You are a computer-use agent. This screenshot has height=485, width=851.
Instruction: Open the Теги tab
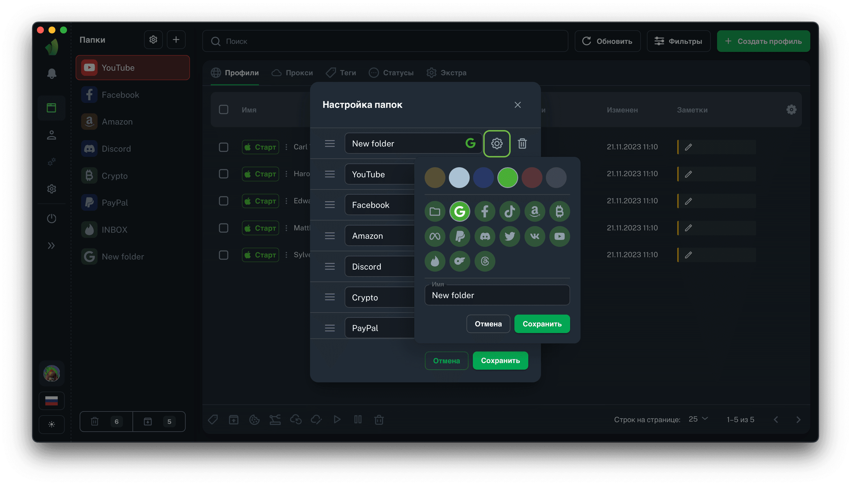pyautogui.click(x=341, y=73)
